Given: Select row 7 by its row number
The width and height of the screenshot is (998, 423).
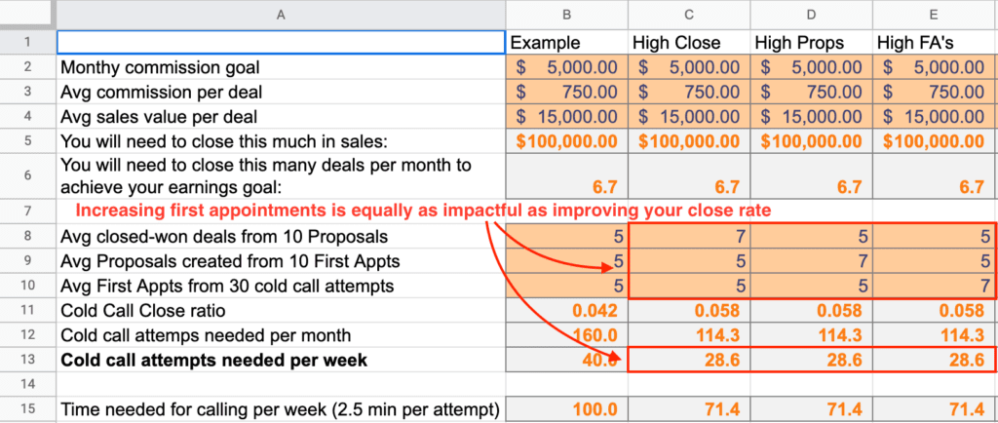Looking at the screenshot, I should pos(27,210).
